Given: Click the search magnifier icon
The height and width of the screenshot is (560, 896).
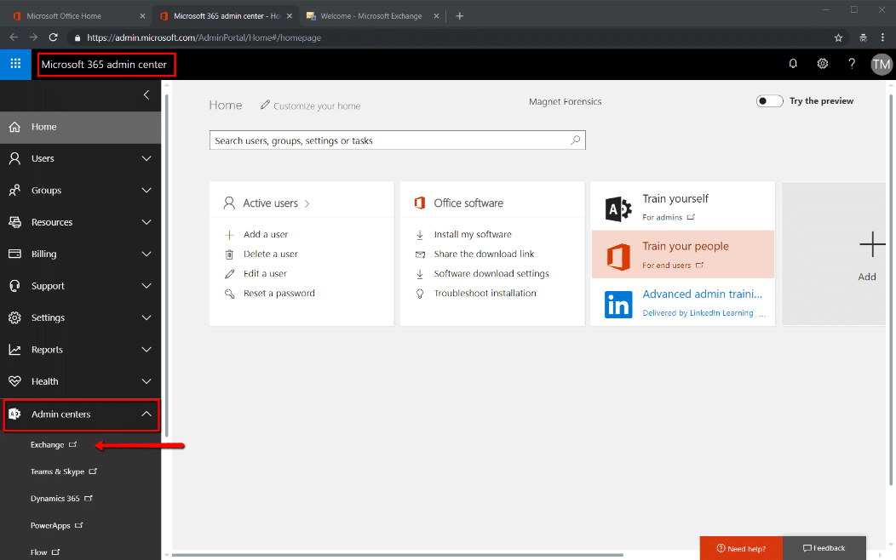Looking at the screenshot, I should pos(576,140).
